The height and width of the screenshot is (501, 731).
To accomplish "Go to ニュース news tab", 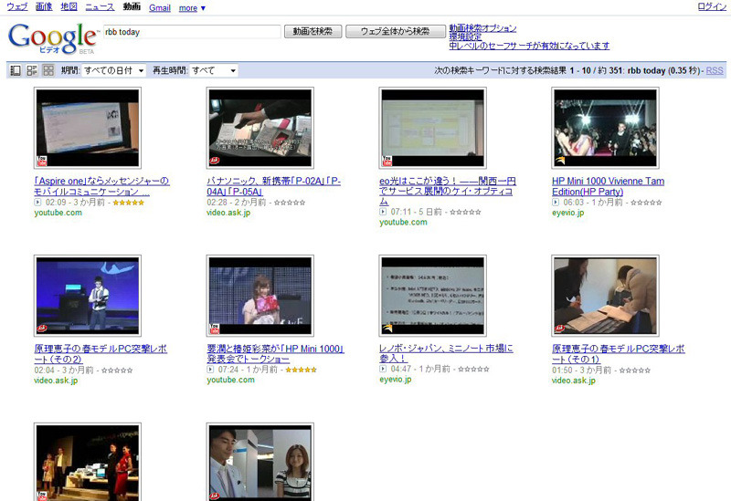I will 100,7.
